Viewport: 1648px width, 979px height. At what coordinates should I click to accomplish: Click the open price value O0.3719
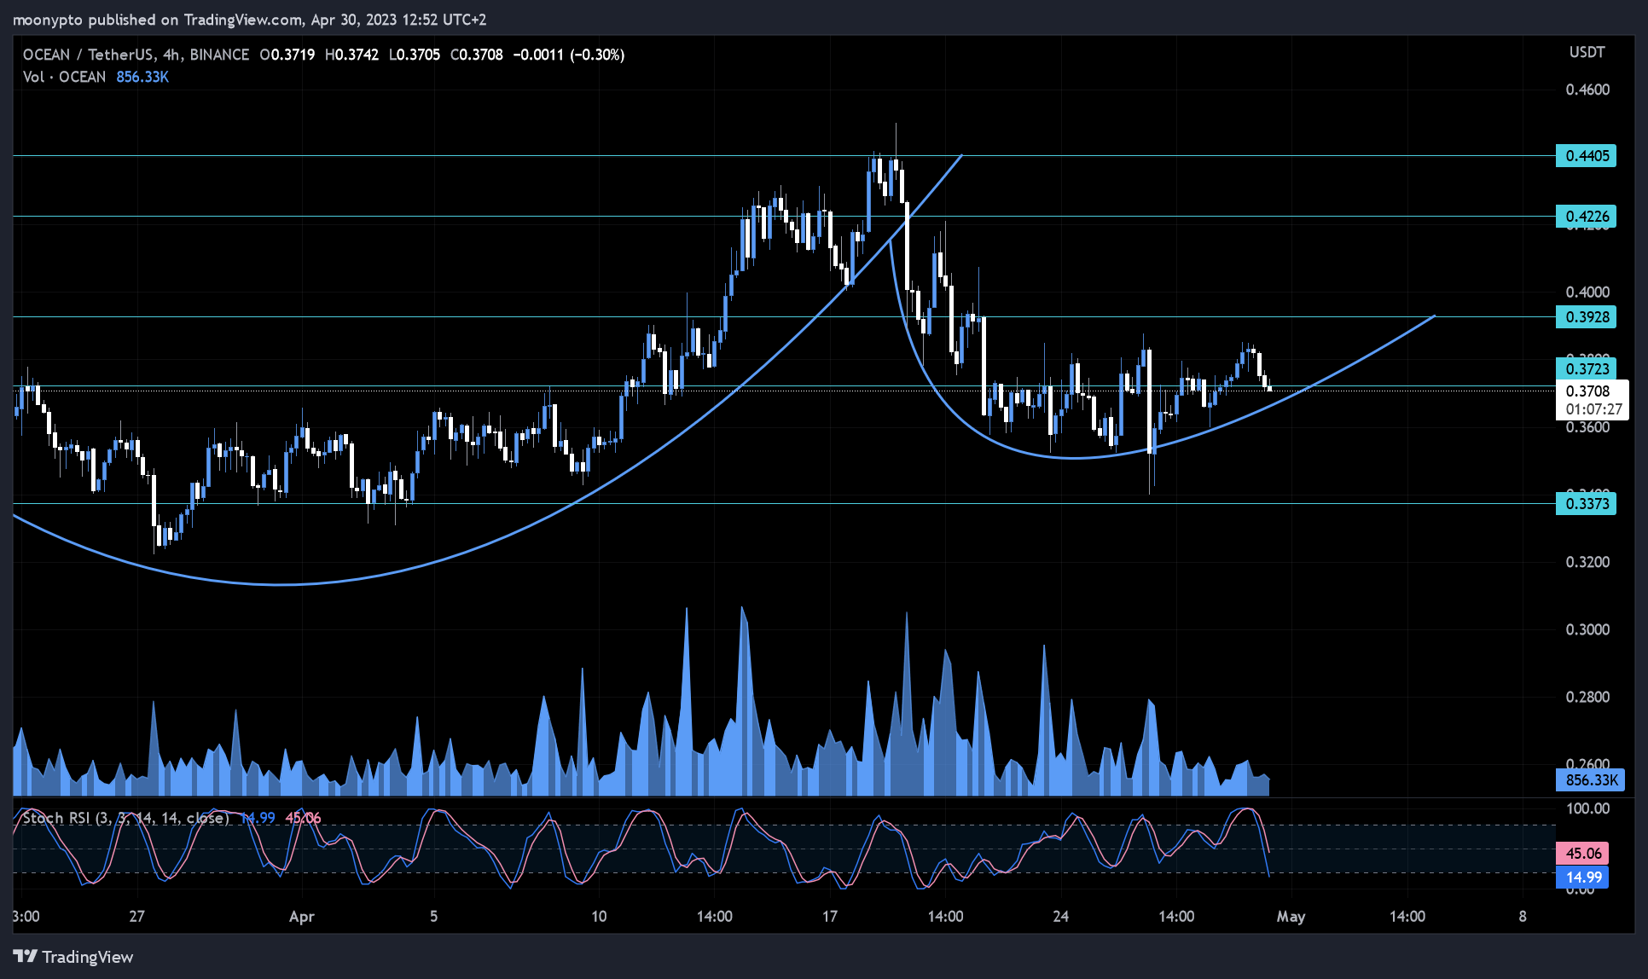click(x=287, y=55)
